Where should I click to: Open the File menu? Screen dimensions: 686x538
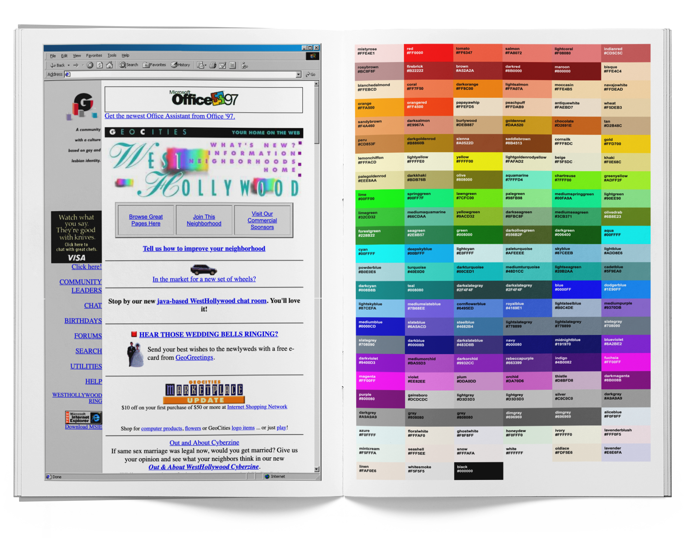click(x=53, y=56)
